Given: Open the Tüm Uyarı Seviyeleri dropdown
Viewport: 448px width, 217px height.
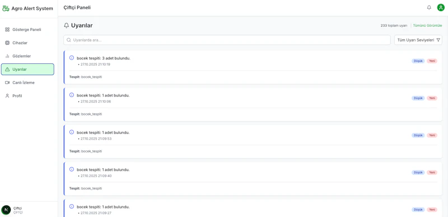Looking at the screenshot, I should (418, 40).
